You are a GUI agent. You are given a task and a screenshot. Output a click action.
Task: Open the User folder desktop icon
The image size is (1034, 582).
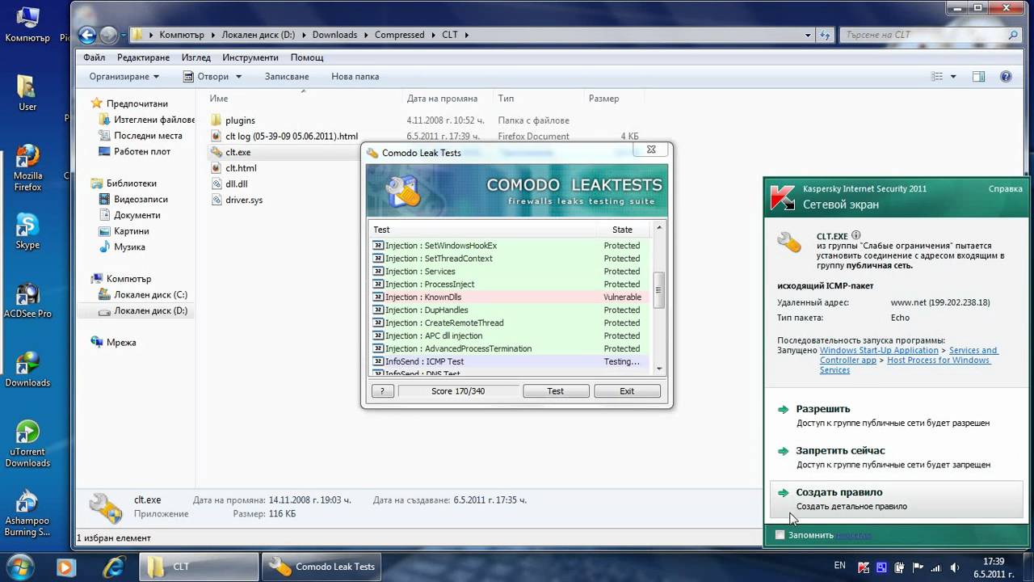pos(27,93)
